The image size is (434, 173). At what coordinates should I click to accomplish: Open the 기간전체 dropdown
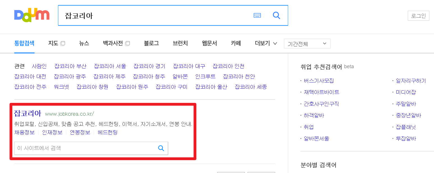(x=307, y=44)
